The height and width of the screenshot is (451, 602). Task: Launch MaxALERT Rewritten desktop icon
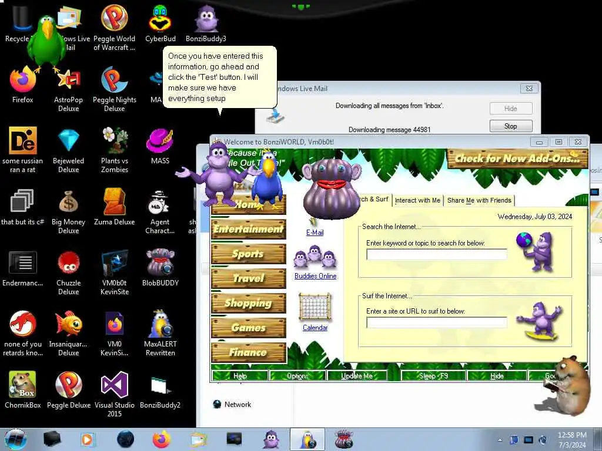tap(160, 333)
